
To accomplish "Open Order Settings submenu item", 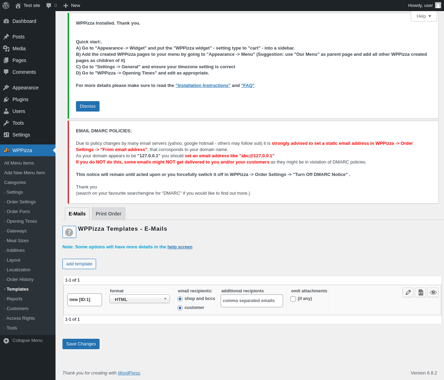I will 20,202.
